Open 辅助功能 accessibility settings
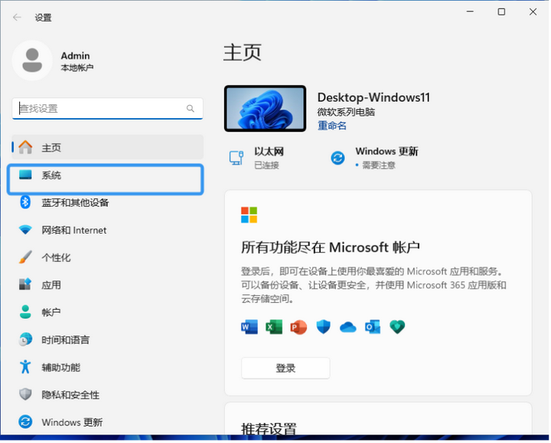Viewport: 551px width, 443px height. click(108, 368)
